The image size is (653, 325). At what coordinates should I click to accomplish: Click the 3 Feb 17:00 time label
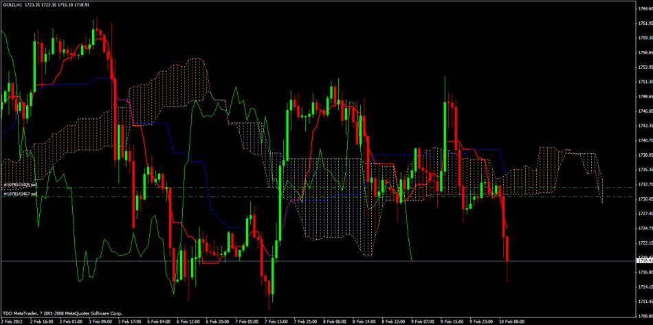(129, 321)
